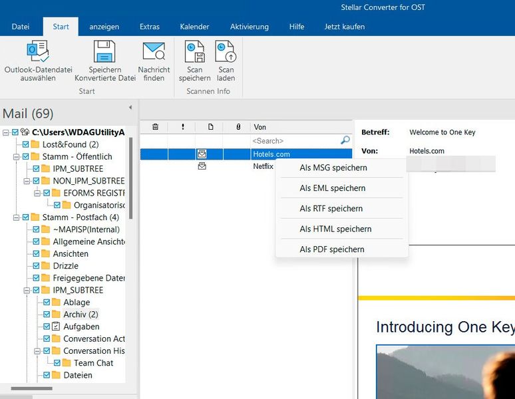
Task: Collapse the NON_IPM_SUBTREE node
Action: point(27,181)
